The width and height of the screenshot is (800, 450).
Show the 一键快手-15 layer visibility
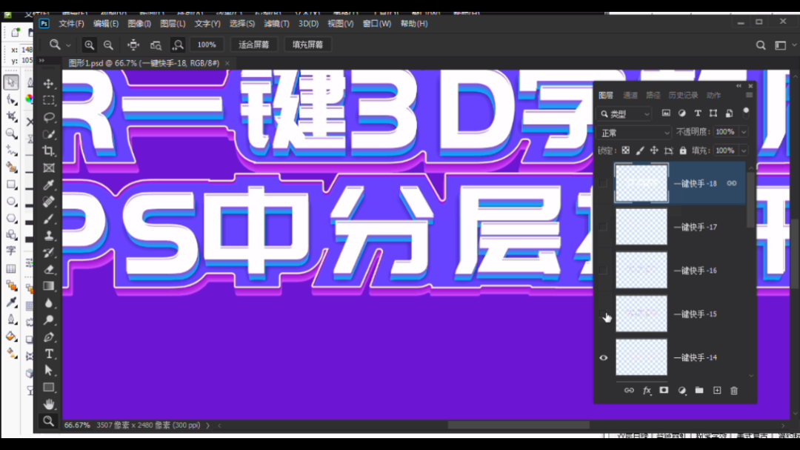(x=602, y=314)
